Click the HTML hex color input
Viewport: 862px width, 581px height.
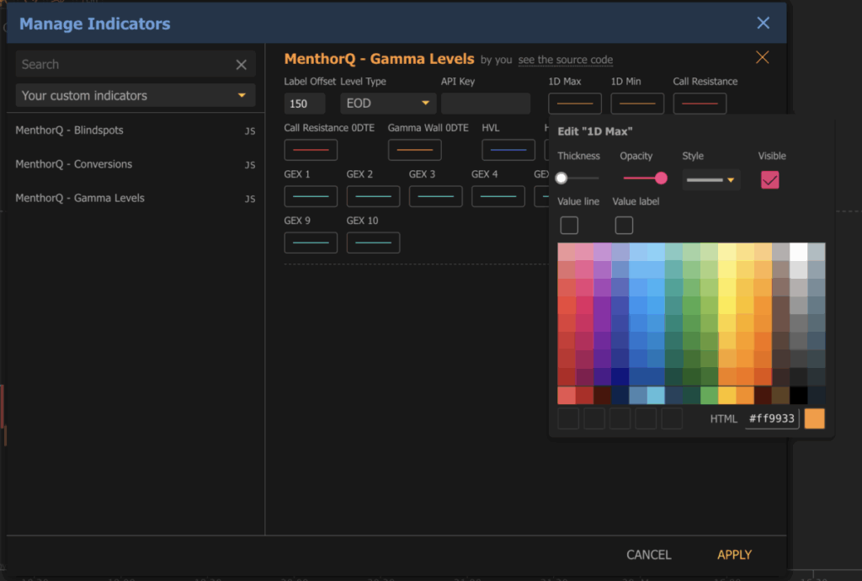click(x=772, y=418)
